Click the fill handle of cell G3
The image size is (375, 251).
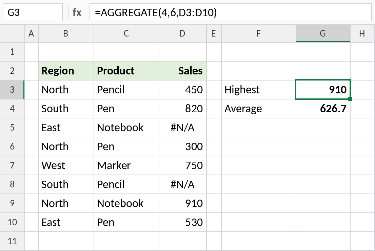tap(350, 99)
